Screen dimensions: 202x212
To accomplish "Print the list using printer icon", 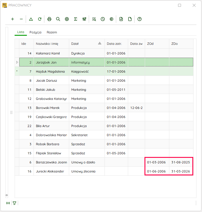I will pos(49,19).
